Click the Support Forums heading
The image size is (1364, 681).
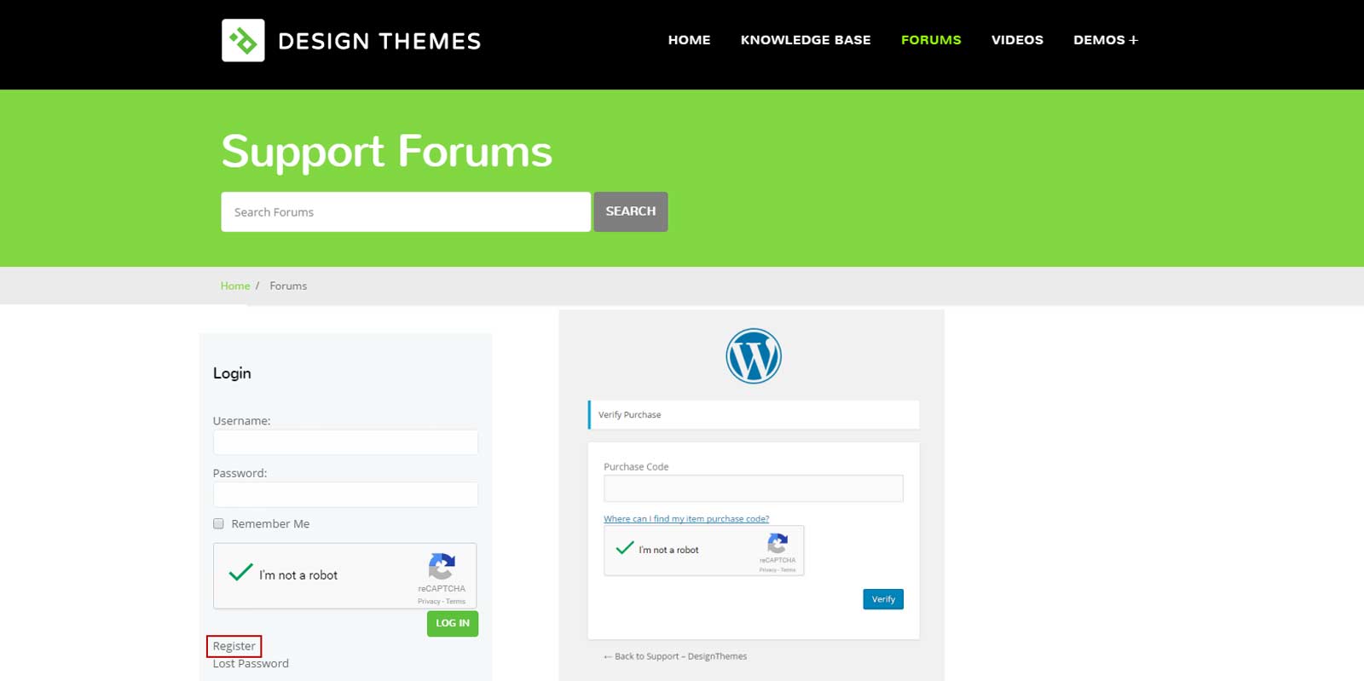387,152
